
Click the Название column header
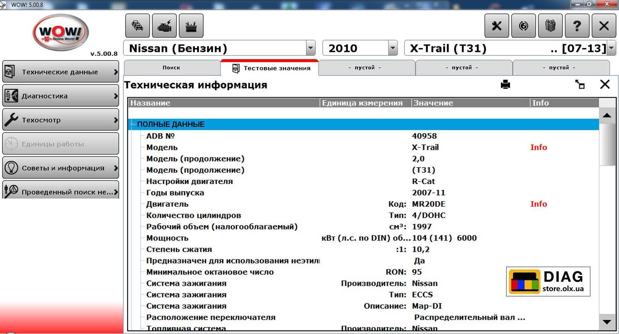224,103
